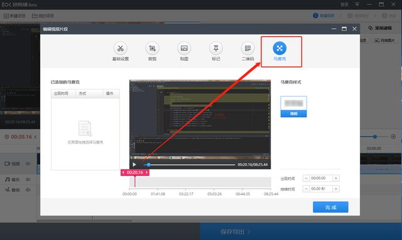Play the video preview

click(134, 165)
